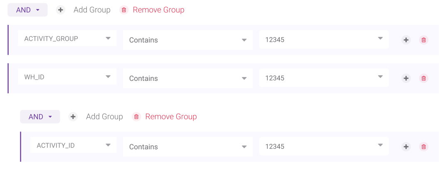Delete the ACTIVITY_GROUP rule with trash icon

[424, 40]
